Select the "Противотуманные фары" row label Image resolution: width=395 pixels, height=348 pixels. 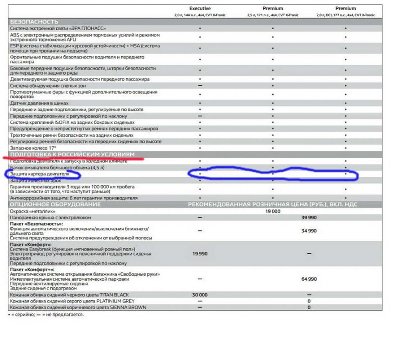tap(84, 94)
